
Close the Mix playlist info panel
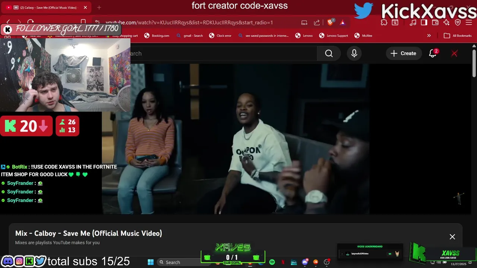pyautogui.click(x=452, y=237)
